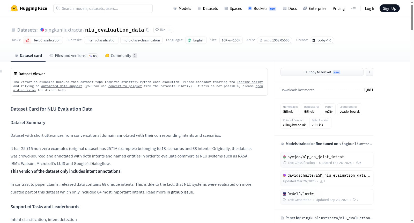Click the Files and versions icon
Screen dimensions: 414x223
51,55
